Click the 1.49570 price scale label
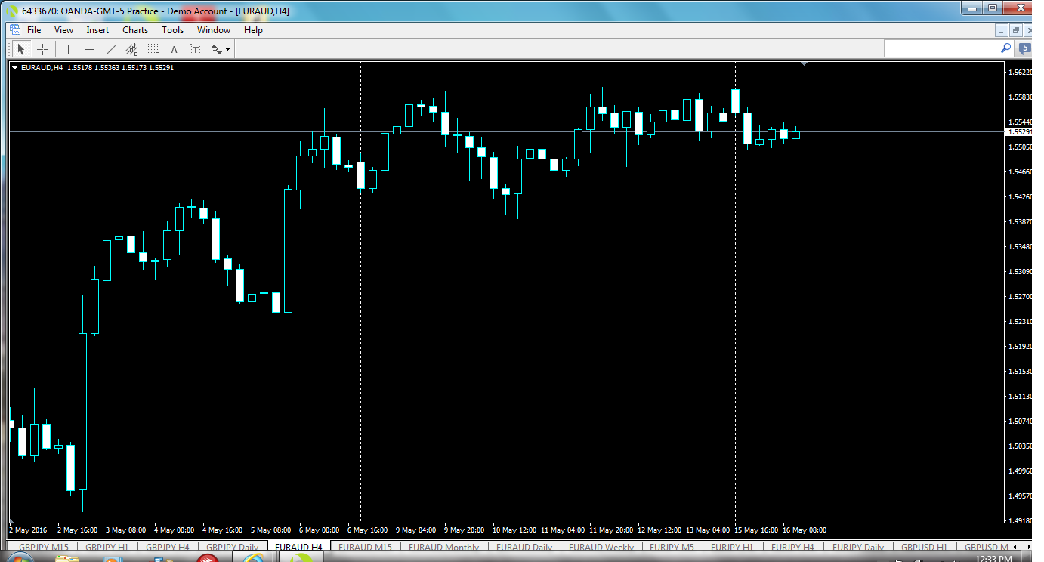The height and width of the screenshot is (562, 1044). tap(1021, 496)
